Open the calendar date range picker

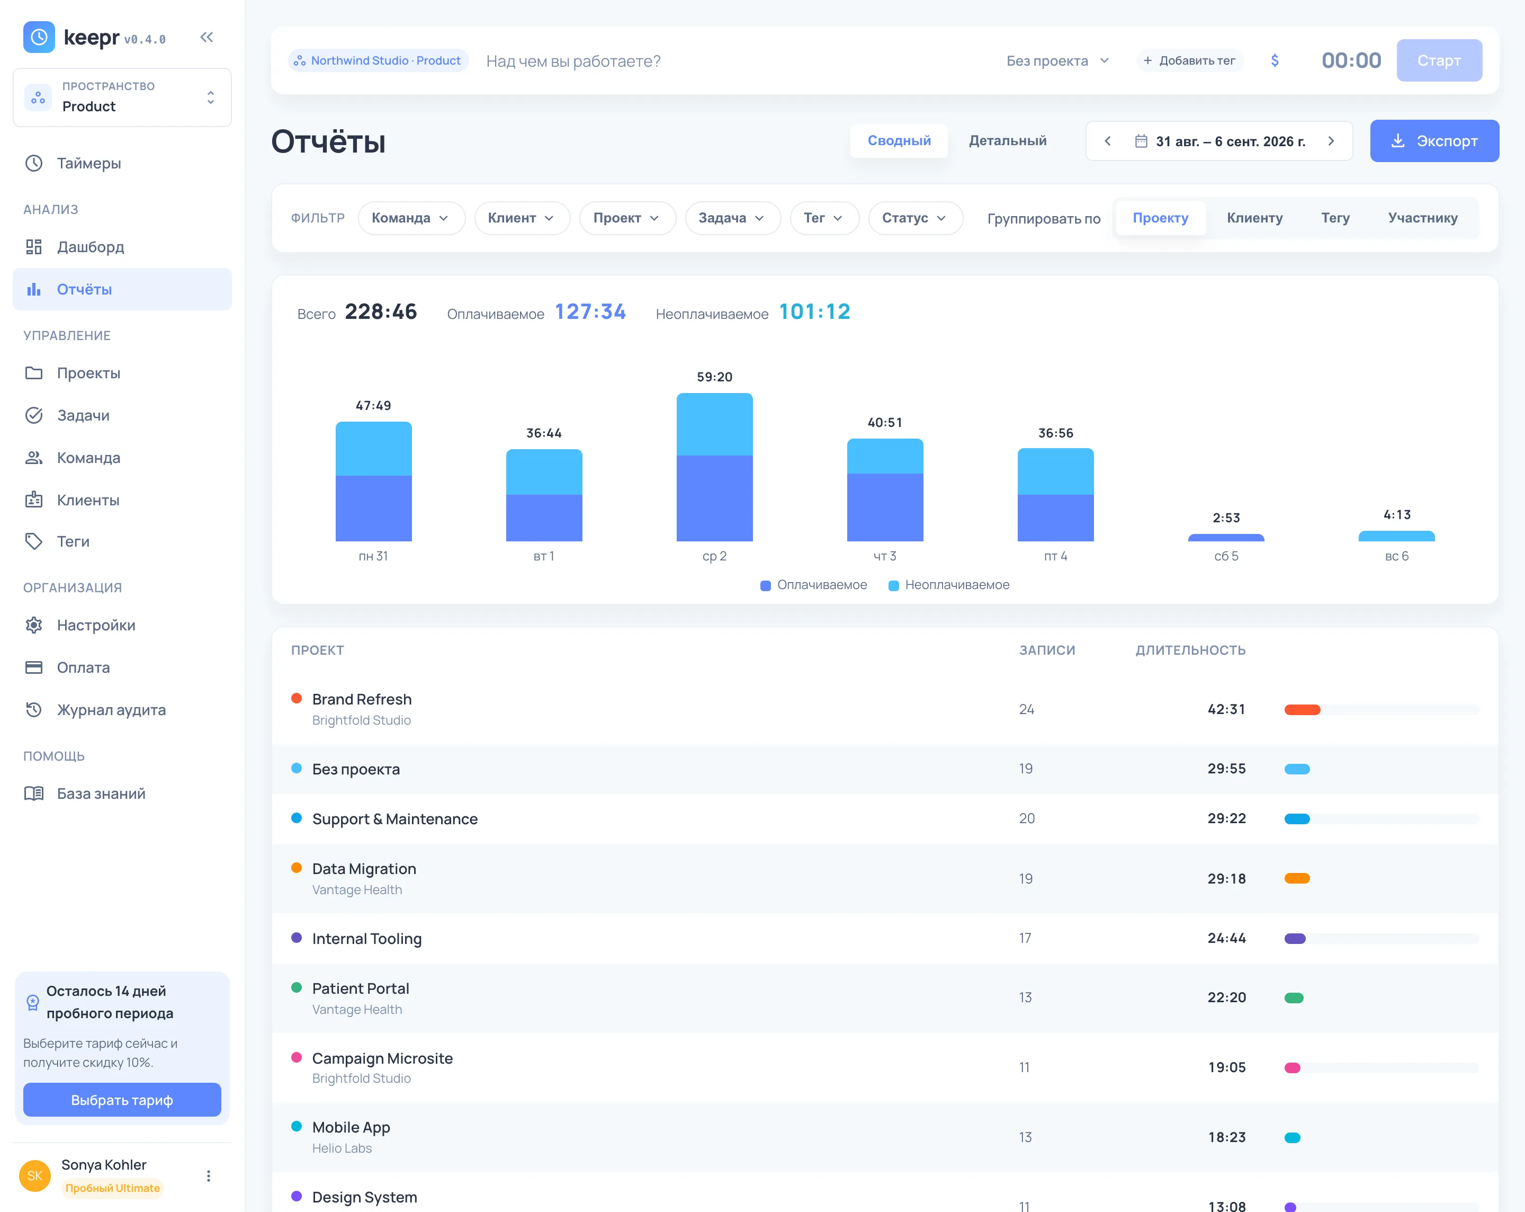[x=1219, y=141]
